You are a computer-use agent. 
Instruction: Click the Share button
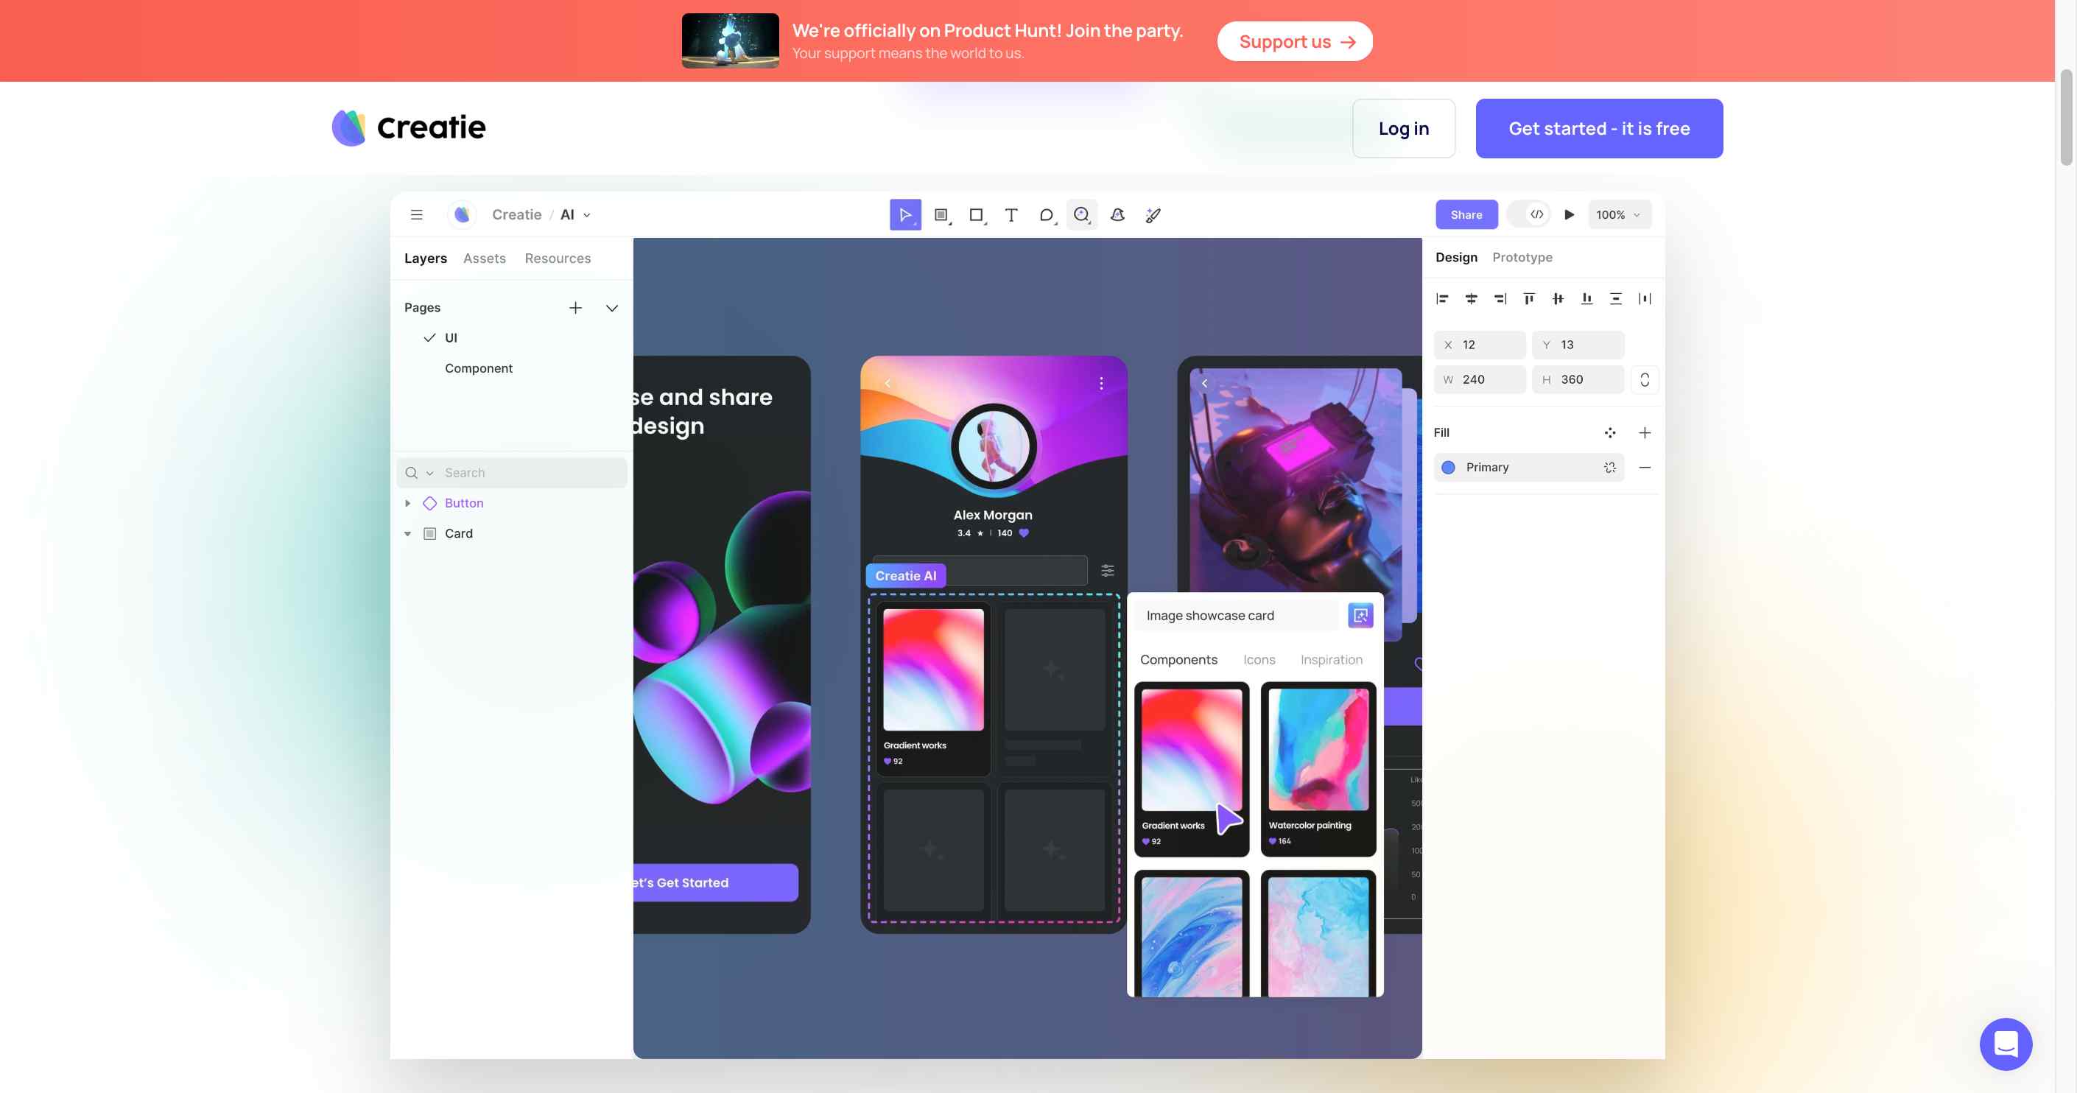click(1466, 214)
